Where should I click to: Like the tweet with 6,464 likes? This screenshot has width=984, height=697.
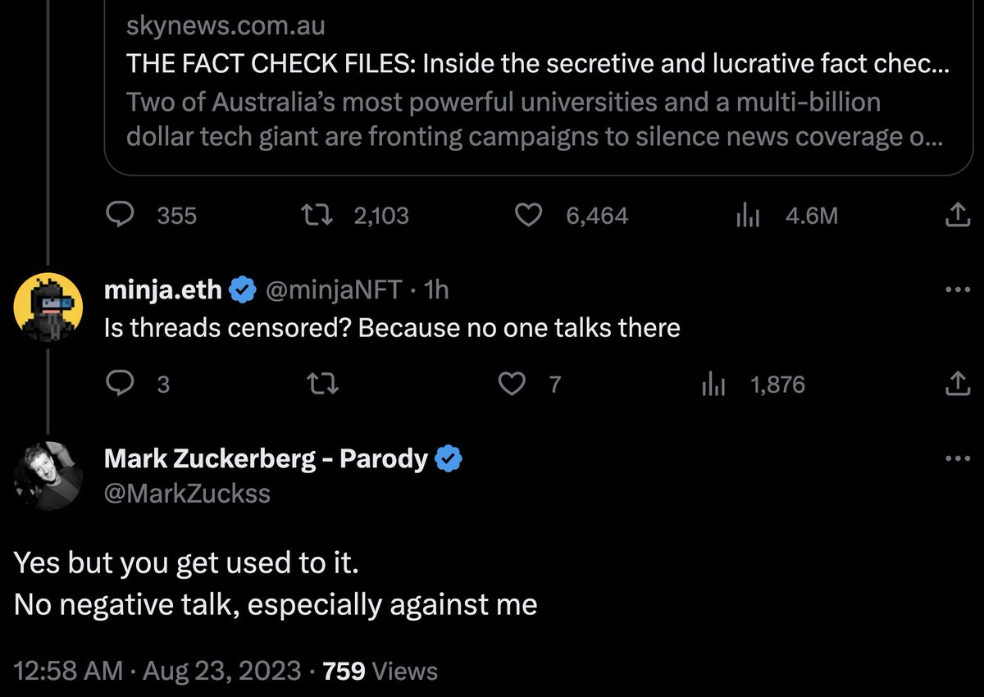point(528,215)
